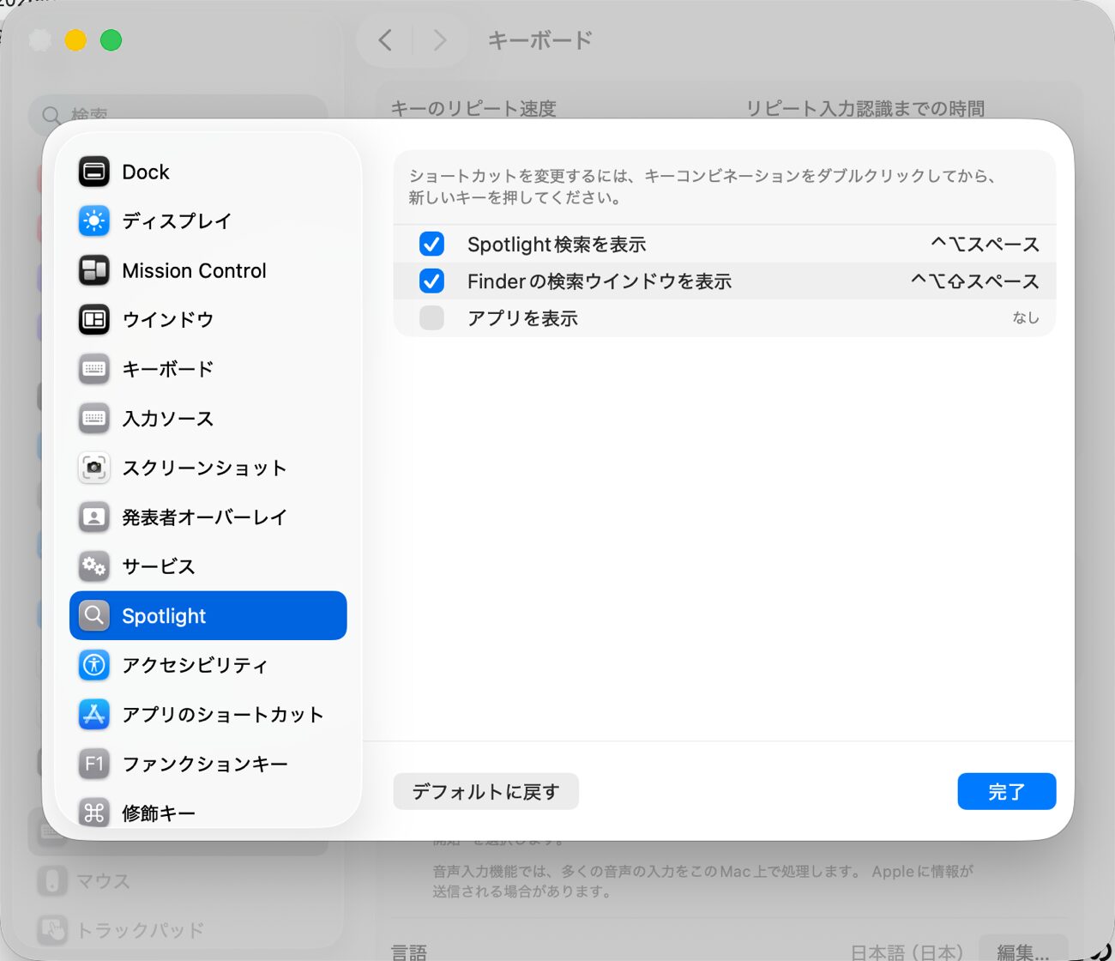This screenshot has height=961, width=1115.
Task: Select the アクセシビリティ icon
Action: click(94, 665)
